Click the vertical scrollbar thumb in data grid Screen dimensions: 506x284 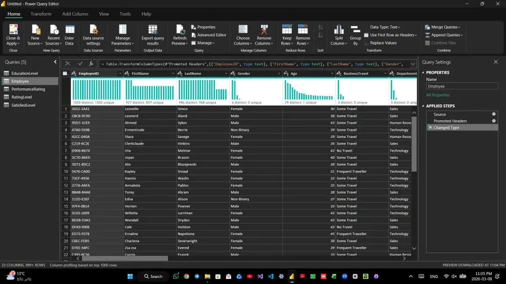point(414,144)
